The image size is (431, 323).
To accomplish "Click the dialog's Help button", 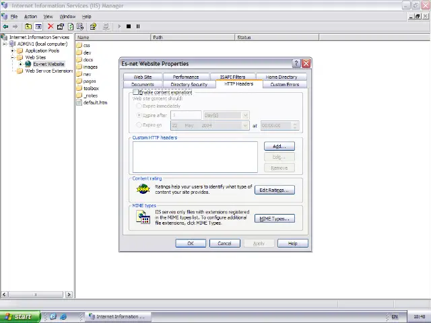I will 293,244.
